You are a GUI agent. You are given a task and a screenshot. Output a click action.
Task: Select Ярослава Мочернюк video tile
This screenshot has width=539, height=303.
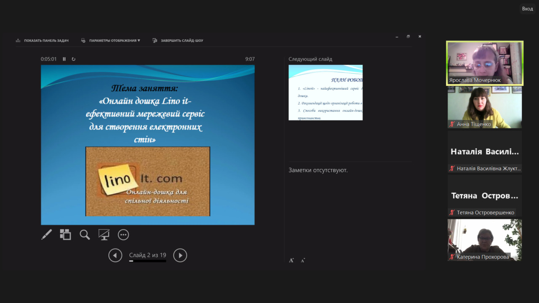pos(485,63)
